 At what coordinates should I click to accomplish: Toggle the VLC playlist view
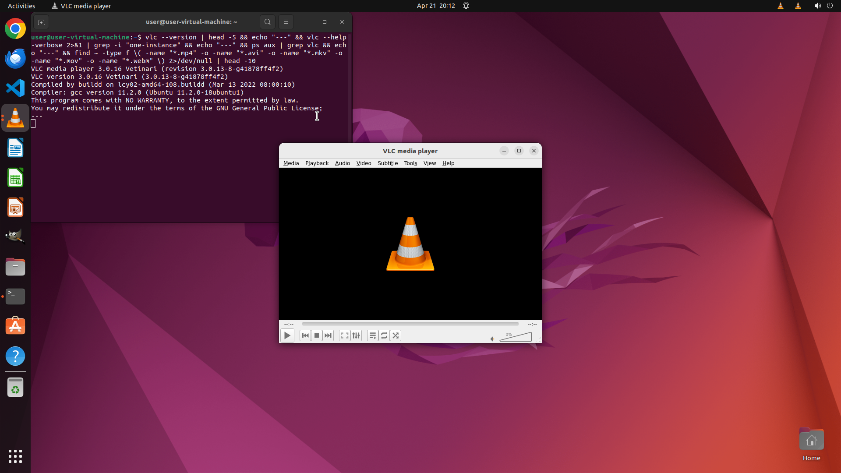[x=373, y=335]
